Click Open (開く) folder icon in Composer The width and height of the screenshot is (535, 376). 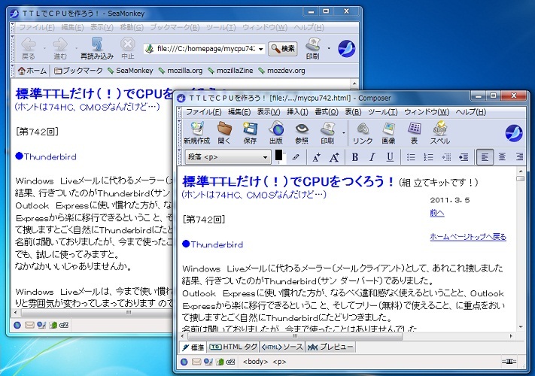click(224, 132)
